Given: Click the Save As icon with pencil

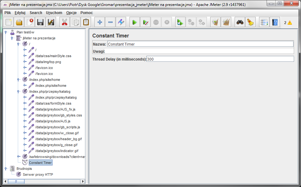Looking at the screenshot, I should pos(51,22).
